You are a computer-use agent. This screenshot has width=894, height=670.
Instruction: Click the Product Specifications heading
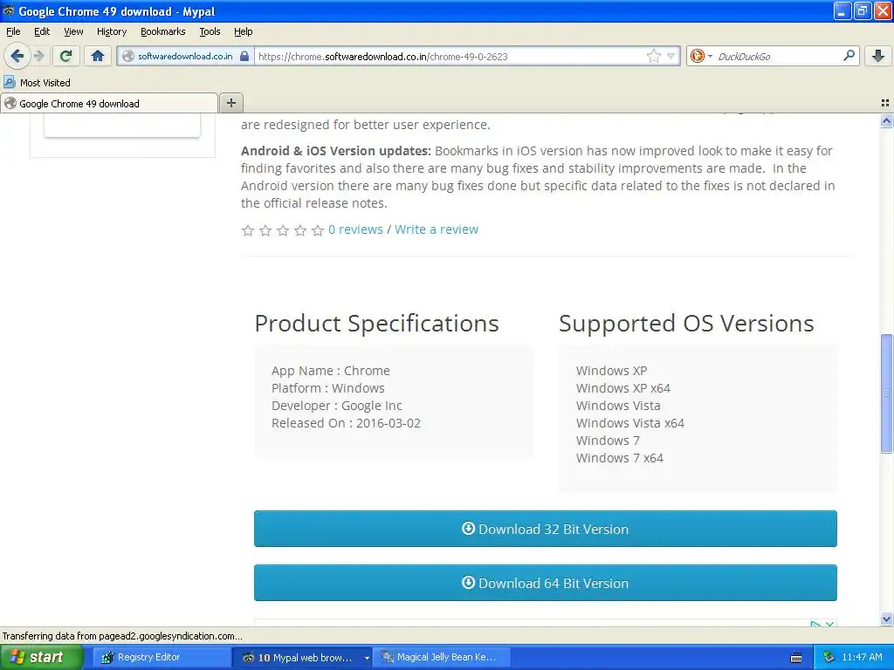[377, 324]
